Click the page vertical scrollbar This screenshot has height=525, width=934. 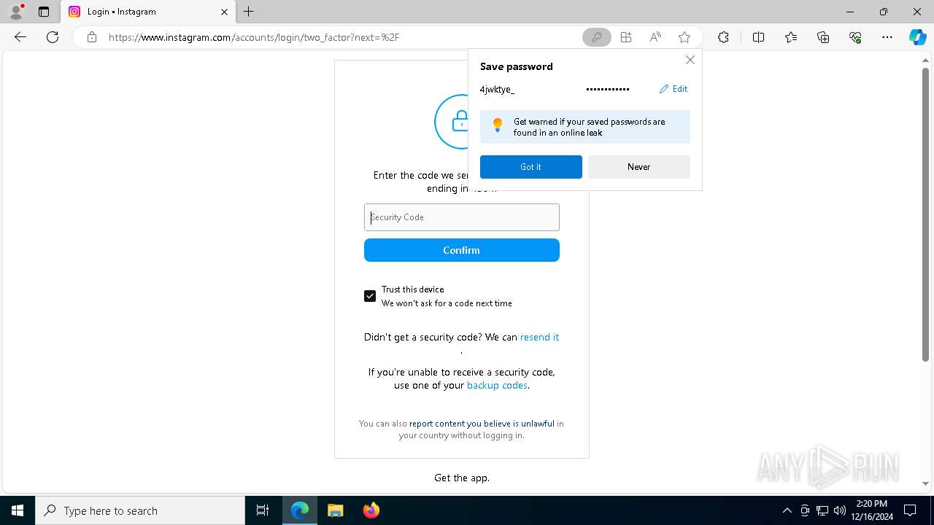click(x=926, y=215)
